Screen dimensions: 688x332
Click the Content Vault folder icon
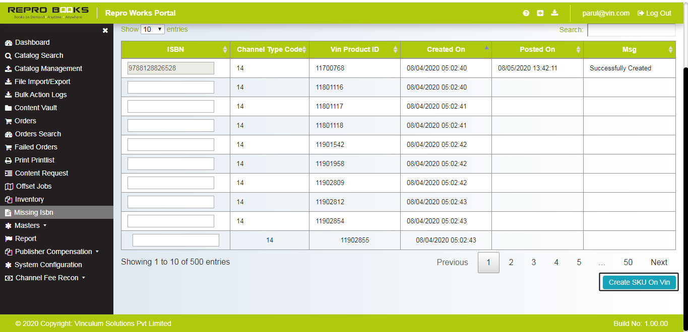coord(8,108)
